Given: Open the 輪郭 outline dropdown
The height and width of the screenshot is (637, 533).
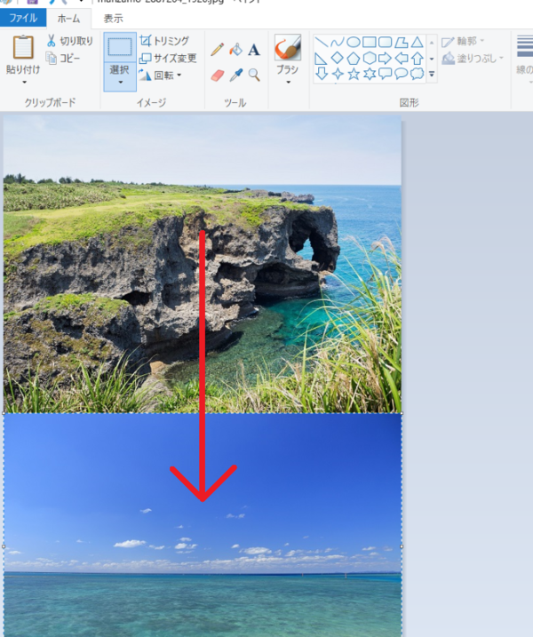Looking at the screenshot, I should [x=463, y=41].
